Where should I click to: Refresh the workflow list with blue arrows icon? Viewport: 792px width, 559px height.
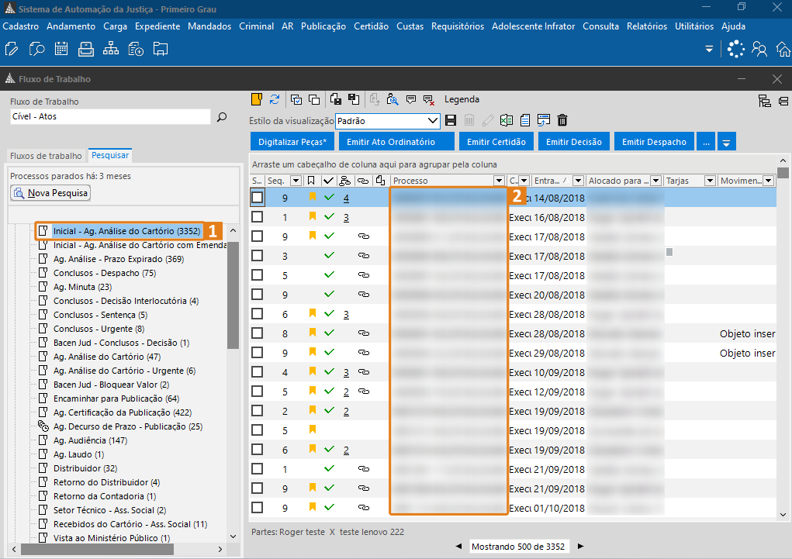[x=275, y=99]
